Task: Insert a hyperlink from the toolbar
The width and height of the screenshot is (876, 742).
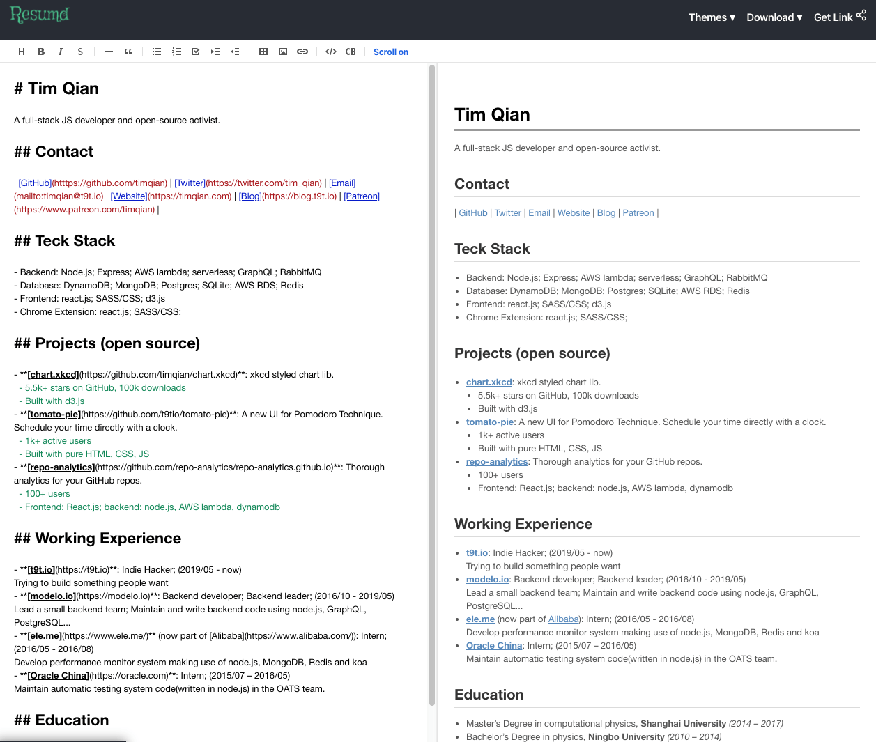Action: click(x=302, y=52)
